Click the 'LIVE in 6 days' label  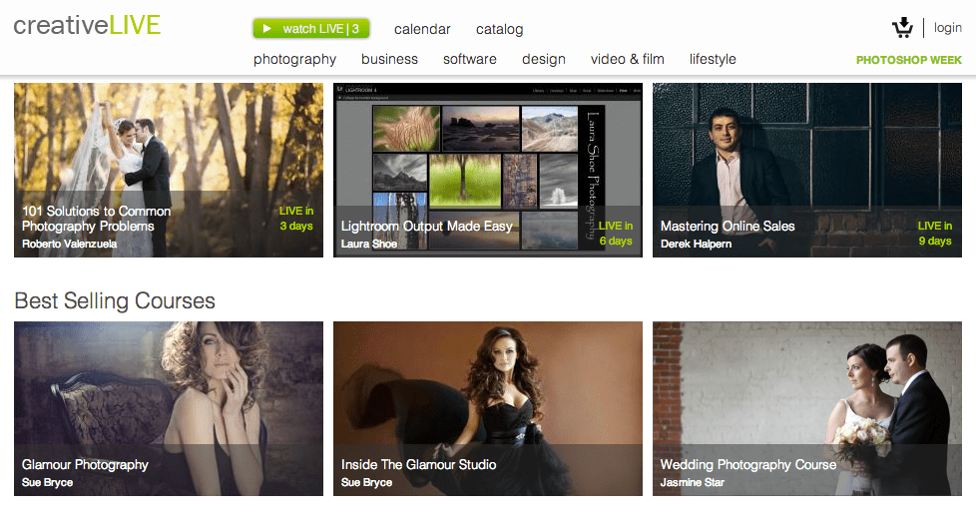click(x=616, y=234)
